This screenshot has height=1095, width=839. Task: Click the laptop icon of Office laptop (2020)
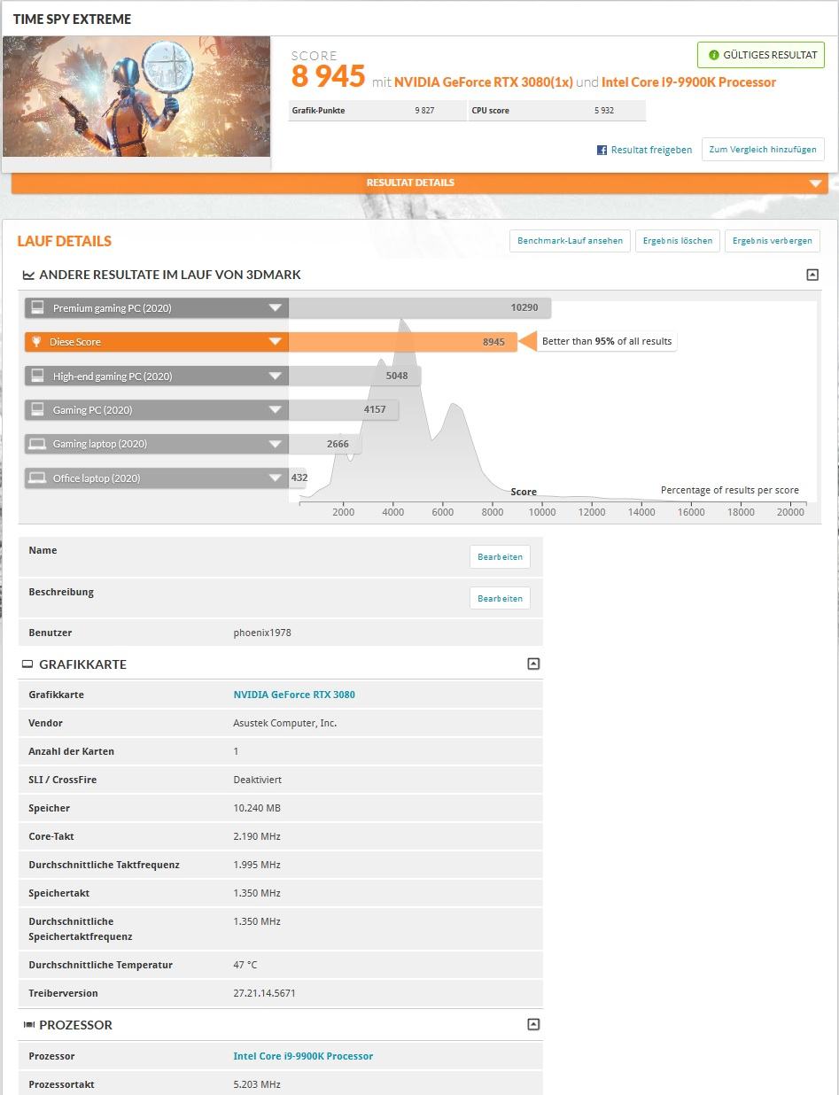37,478
